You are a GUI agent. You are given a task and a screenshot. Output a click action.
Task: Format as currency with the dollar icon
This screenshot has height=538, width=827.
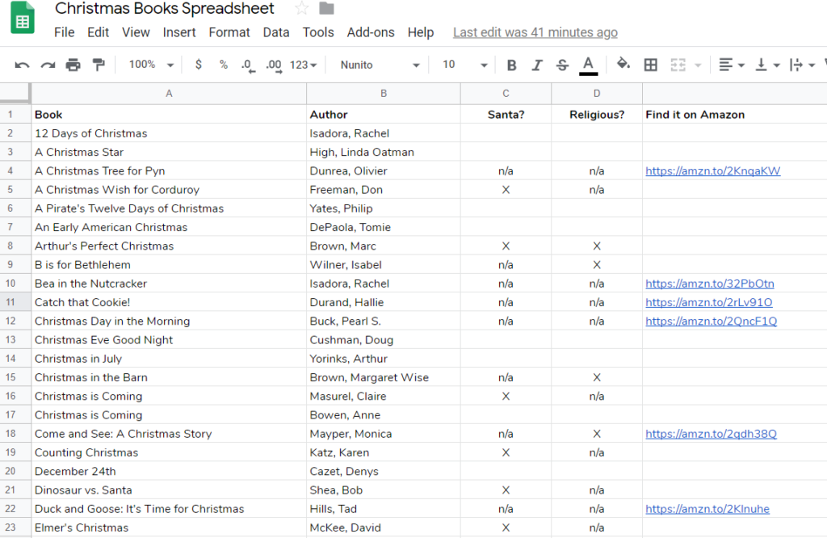pos(199,65)
